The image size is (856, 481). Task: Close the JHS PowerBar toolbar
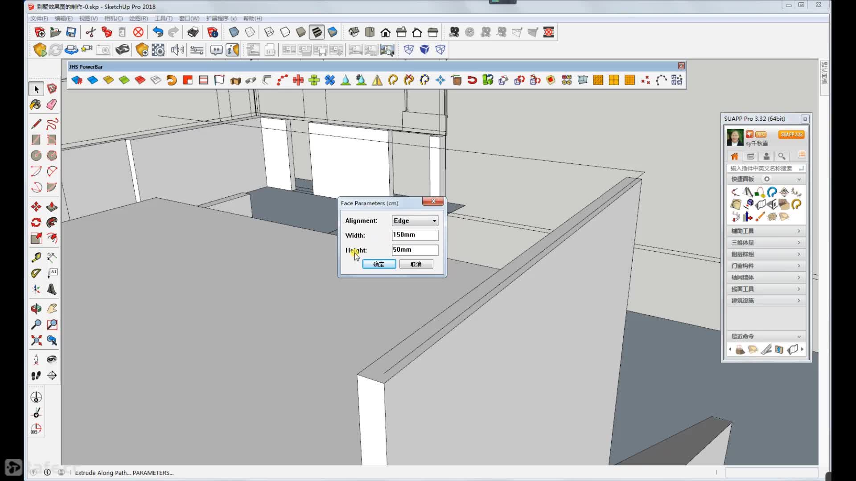pos(681,66)
